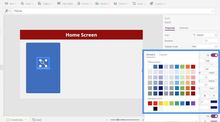Pick the yellow standard color swatch
The image size is (220, 122).
(166, 103)
